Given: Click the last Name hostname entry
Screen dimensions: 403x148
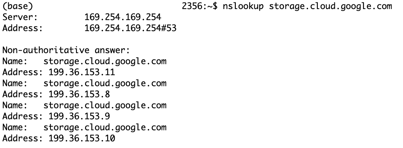Looking at the screenshot, I should 105,128.
